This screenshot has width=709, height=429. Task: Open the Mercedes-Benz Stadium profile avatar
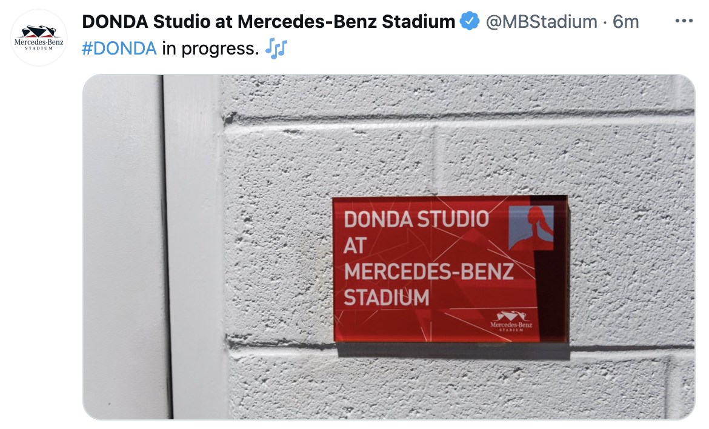[39, 38]
